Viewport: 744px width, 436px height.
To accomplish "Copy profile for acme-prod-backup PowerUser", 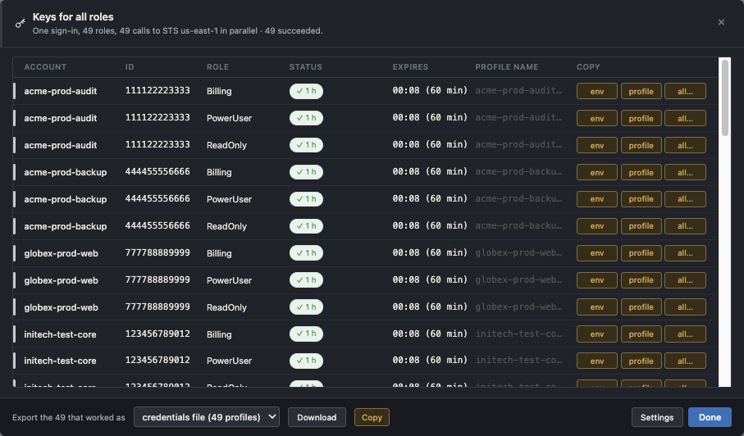I will click(641, 199).
